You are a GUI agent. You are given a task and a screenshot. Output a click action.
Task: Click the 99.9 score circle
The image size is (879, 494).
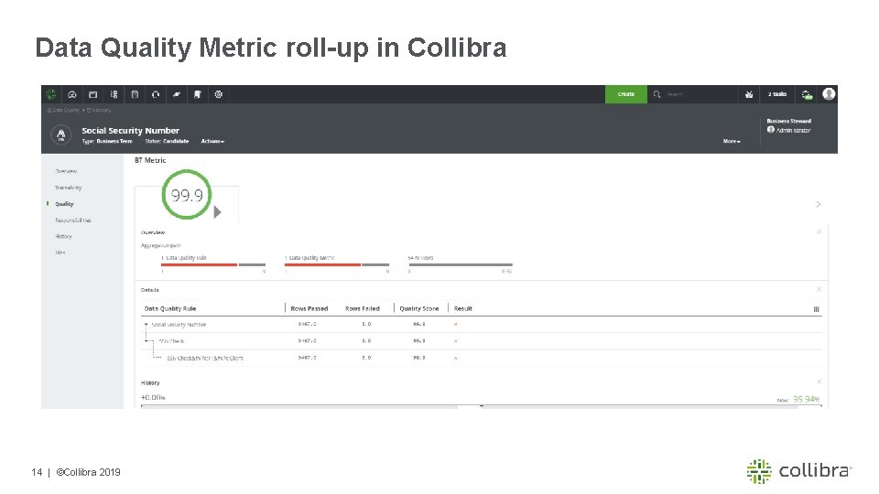[187, 194]
